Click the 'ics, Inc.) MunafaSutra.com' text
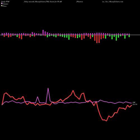This screenshot has width=140, height=140. pos(113,2)
